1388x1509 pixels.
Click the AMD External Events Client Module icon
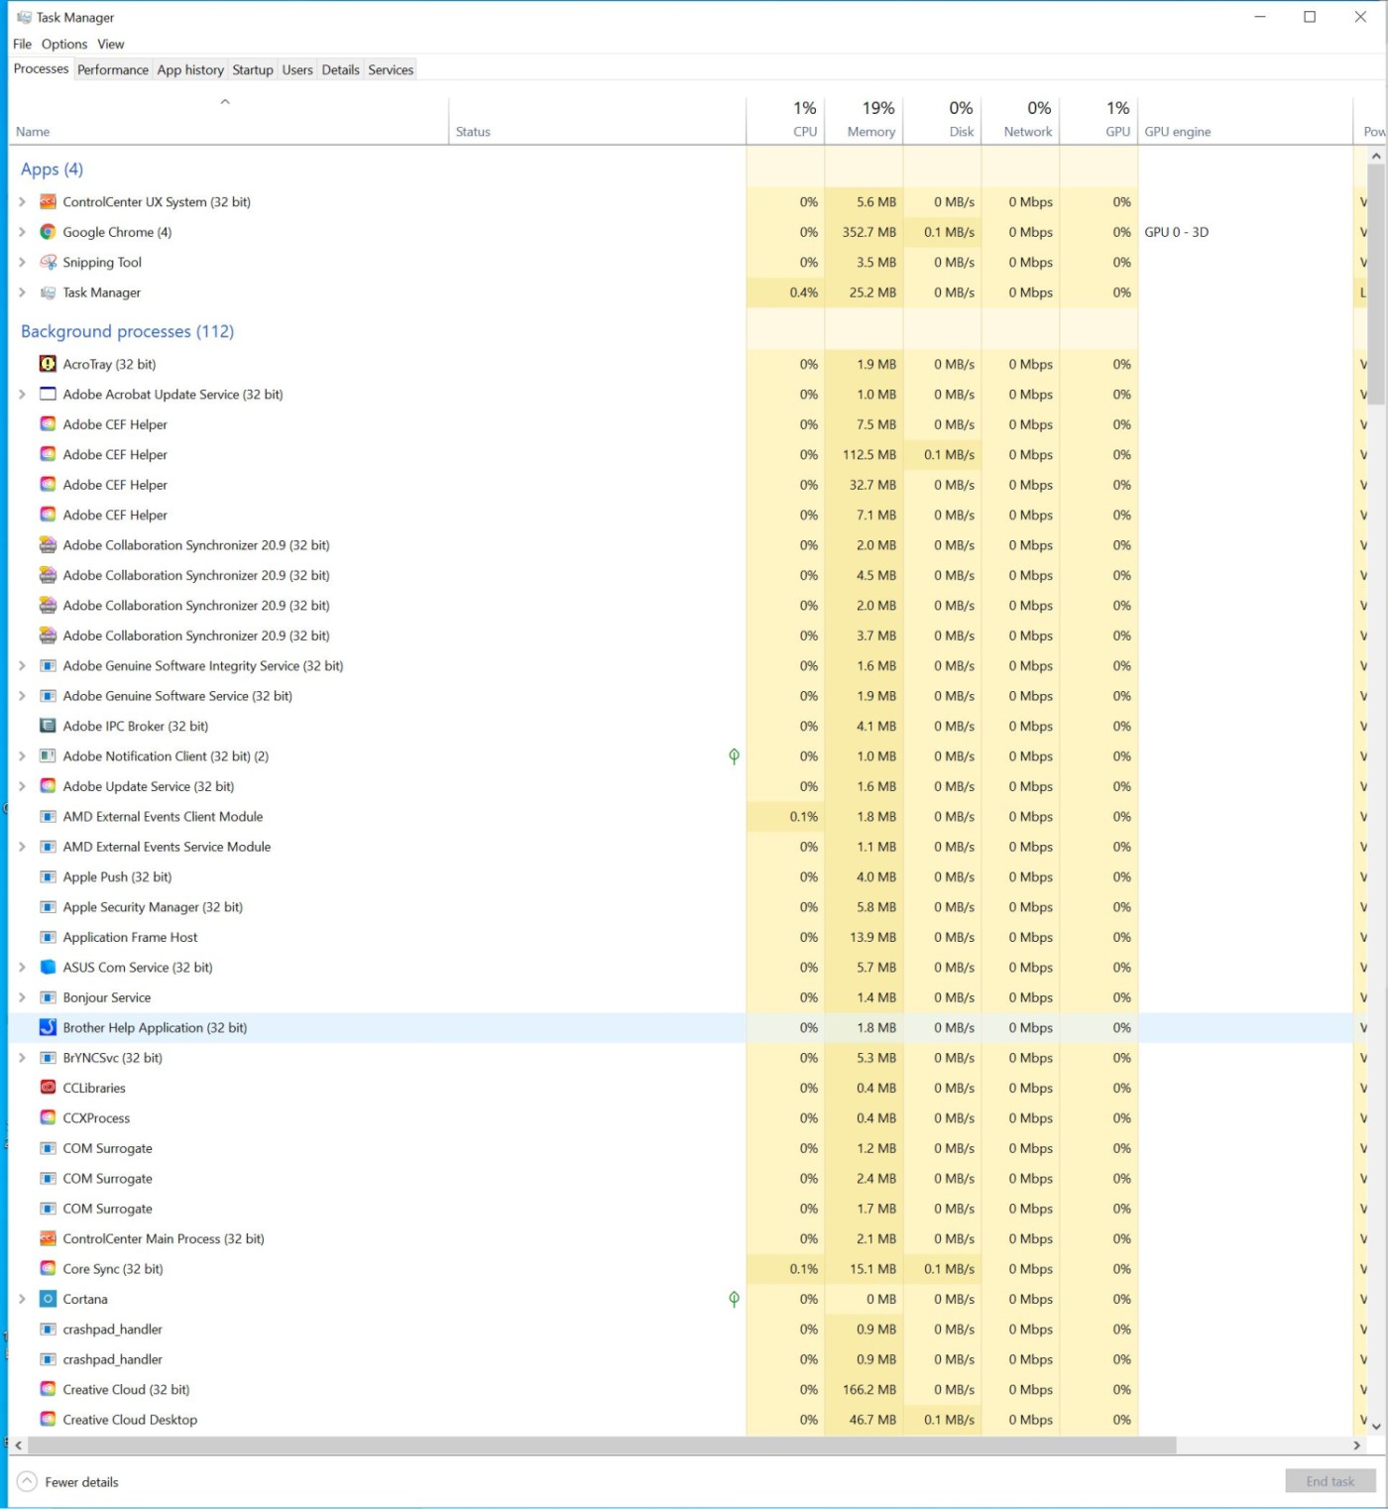[x=47, y=816]
